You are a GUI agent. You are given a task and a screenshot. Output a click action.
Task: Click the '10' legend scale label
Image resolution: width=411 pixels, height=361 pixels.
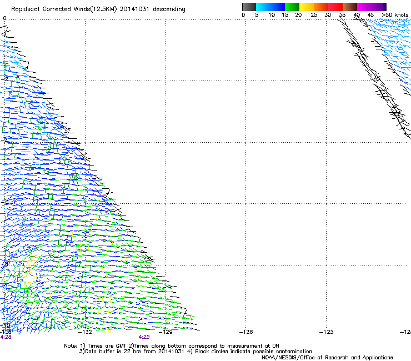(x=272, y=15)
